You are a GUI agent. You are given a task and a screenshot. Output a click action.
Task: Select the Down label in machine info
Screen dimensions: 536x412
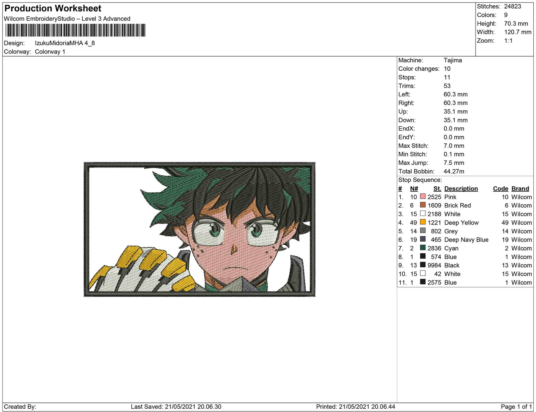pos(407,120)
